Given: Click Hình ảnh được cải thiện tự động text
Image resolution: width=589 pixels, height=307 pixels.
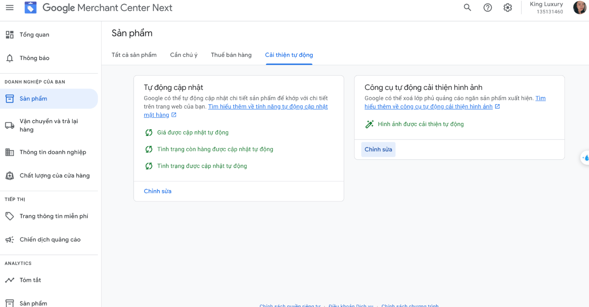Looking at the screenshot, I should (421, 124).
